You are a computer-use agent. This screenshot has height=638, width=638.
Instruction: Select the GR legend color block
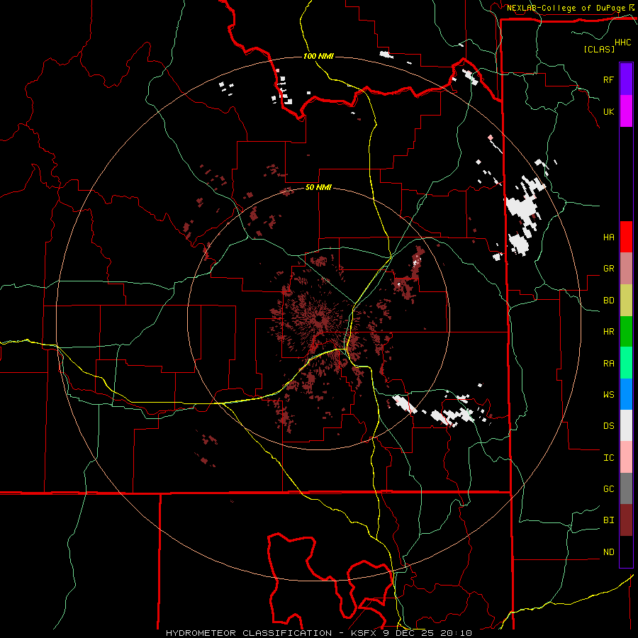pyautogui.click(x=626, y=268)
